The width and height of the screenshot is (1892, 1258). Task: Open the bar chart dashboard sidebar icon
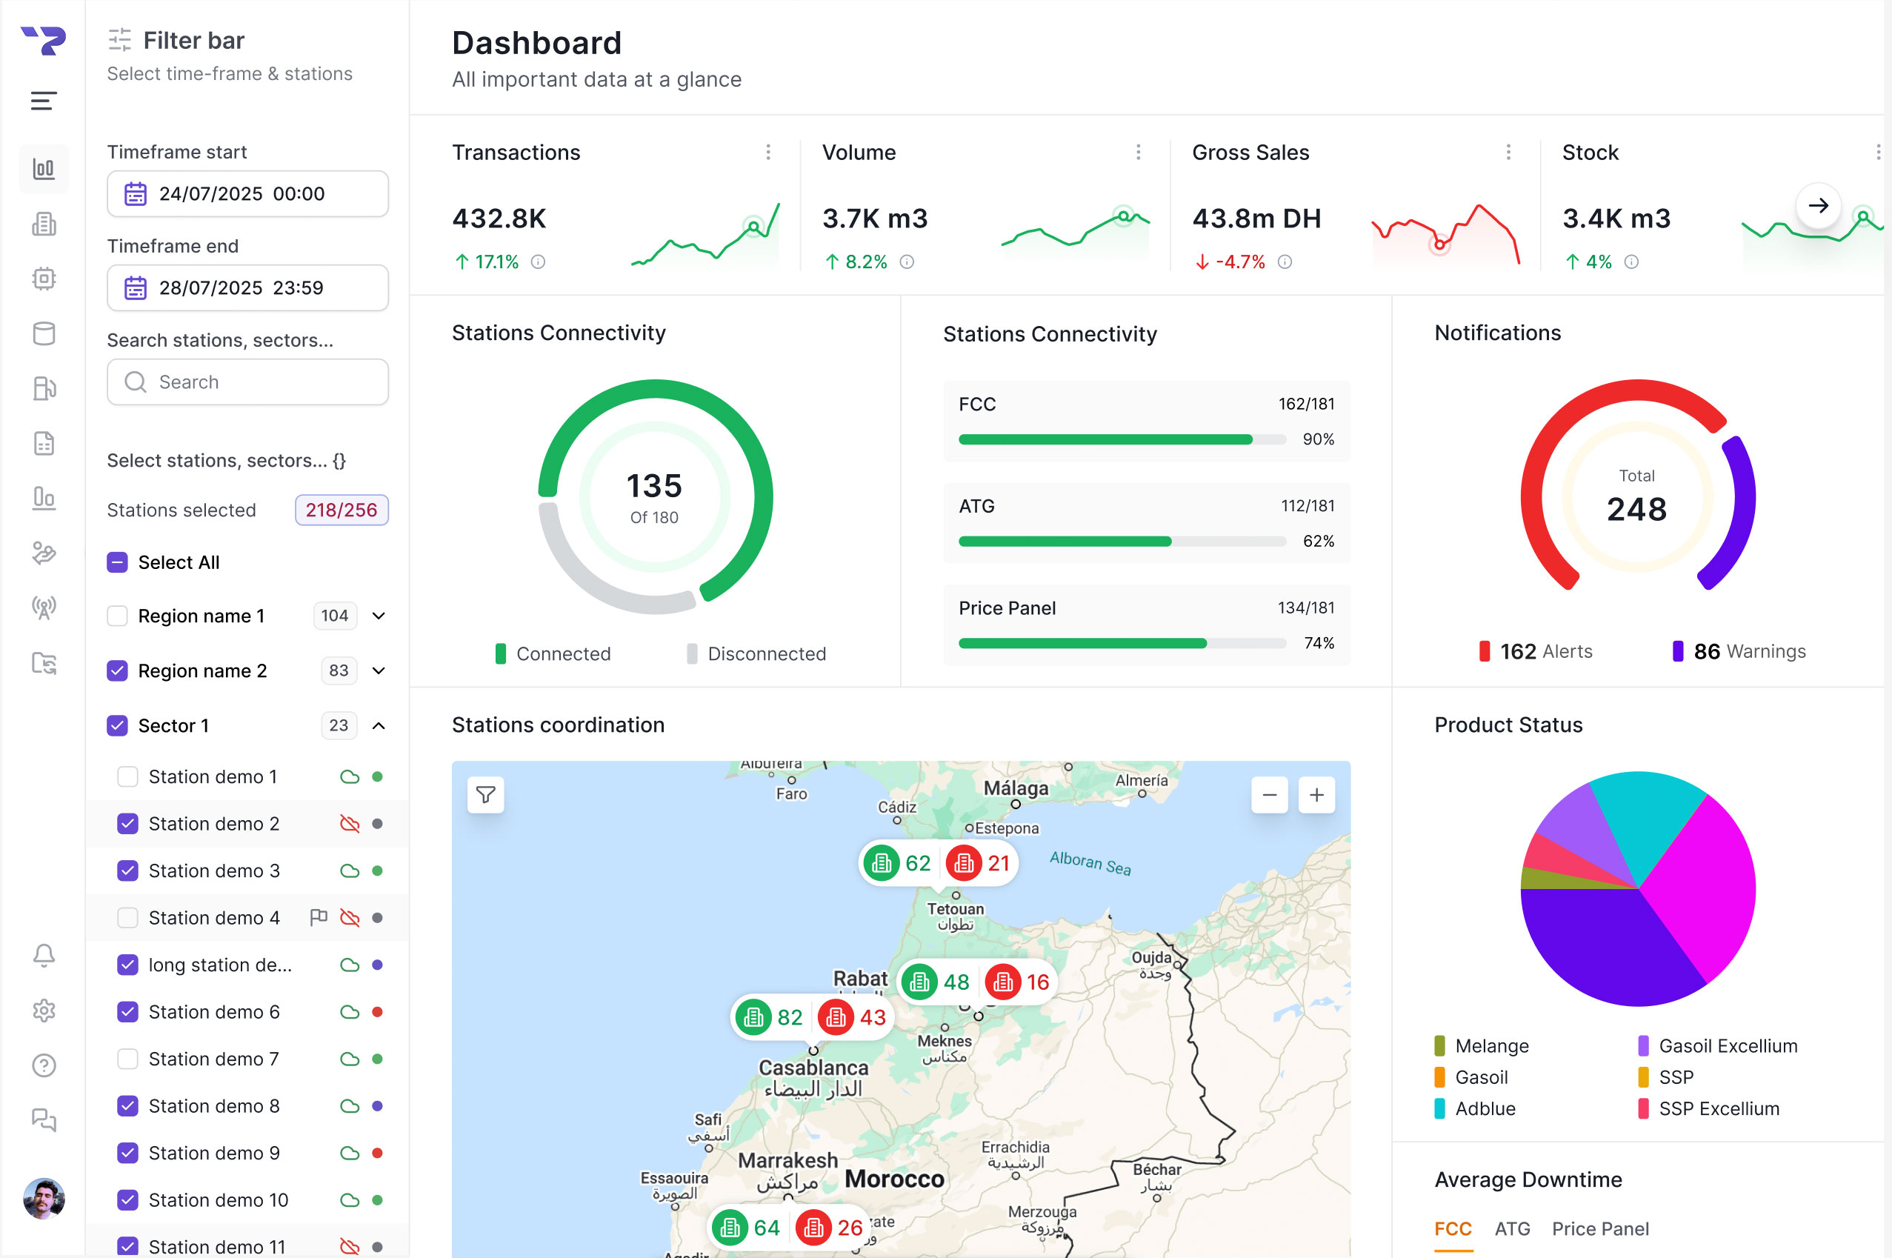43,168
